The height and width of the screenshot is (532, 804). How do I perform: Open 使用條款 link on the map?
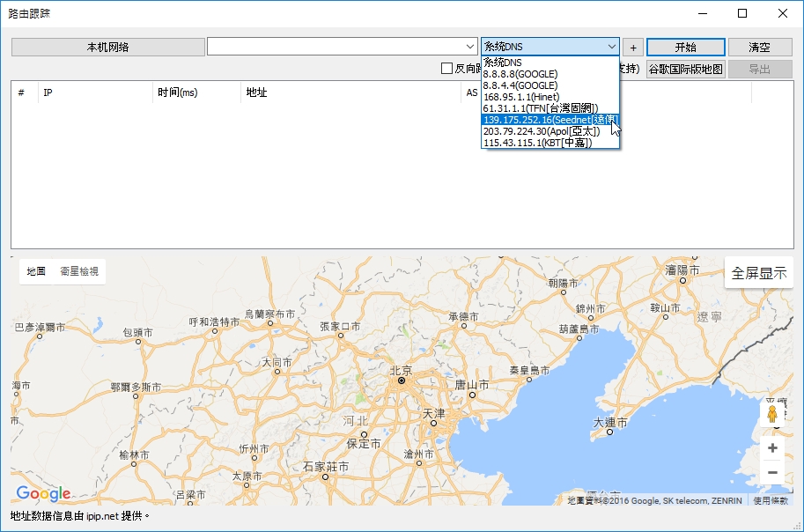tap(771, 500)
